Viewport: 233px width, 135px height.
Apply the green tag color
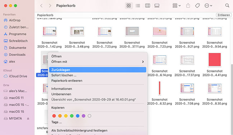pyautogui.click(x=72, y=116)
